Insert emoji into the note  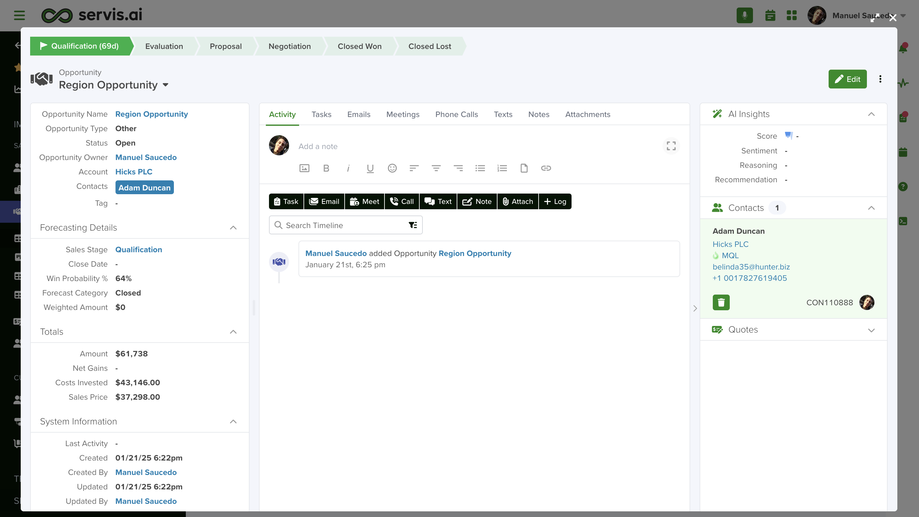pyautogui.click(x=392, y=168)
